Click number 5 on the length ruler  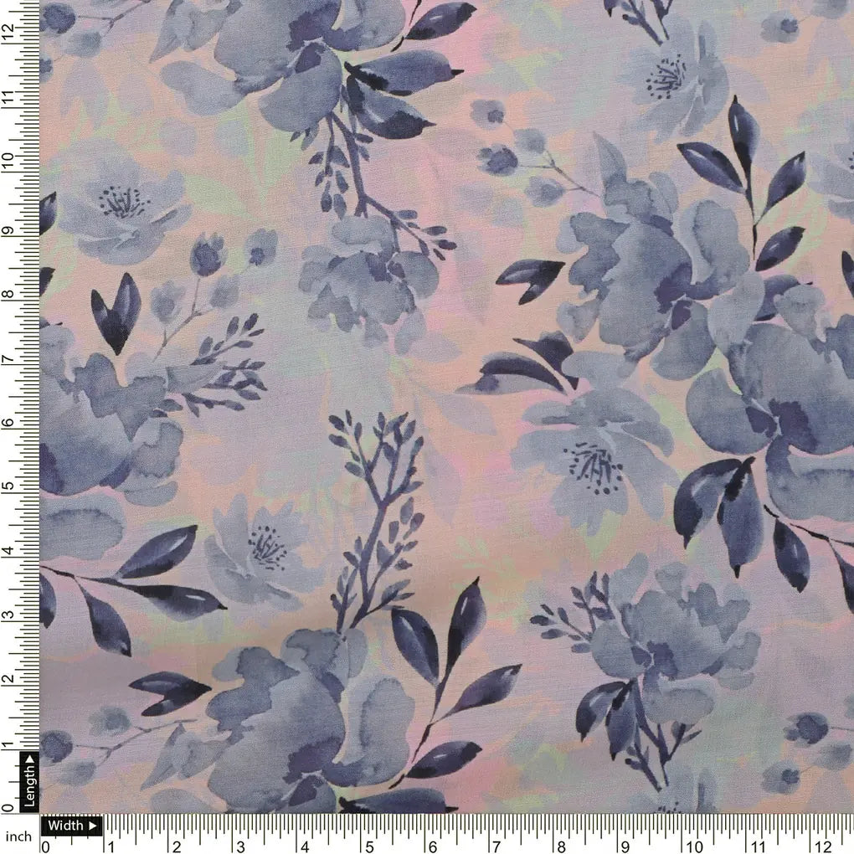pos(8,486)
